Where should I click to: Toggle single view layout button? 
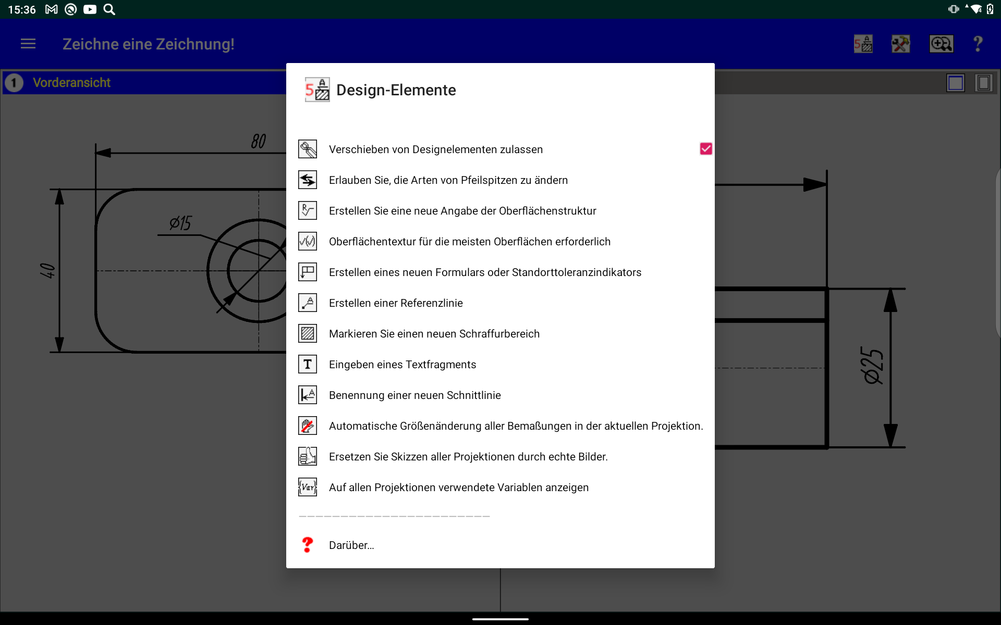[x=956, y=83]
